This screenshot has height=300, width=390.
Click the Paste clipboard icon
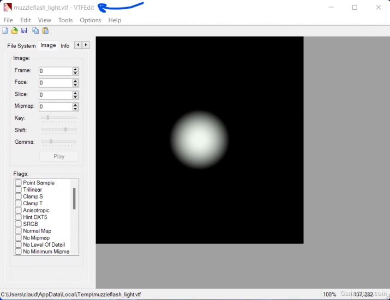(45, 30)
